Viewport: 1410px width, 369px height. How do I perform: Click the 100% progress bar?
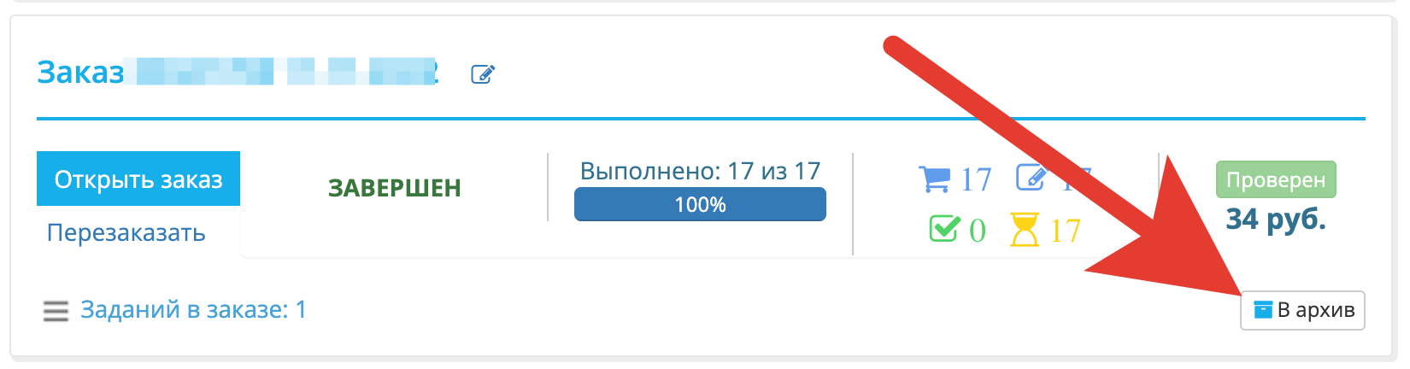(700, 204)
